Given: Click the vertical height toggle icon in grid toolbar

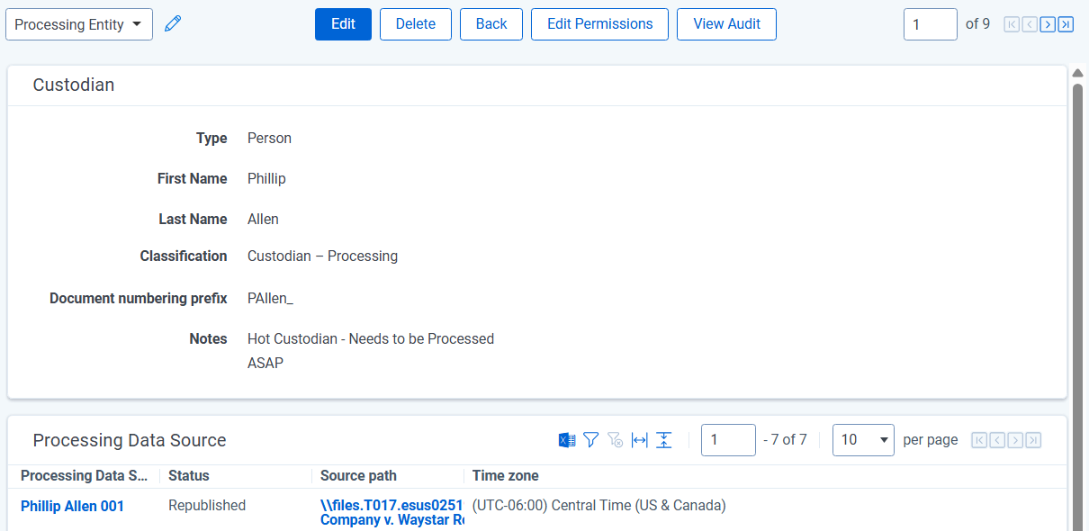Looking at the screenshot, I should coord(664,440).
